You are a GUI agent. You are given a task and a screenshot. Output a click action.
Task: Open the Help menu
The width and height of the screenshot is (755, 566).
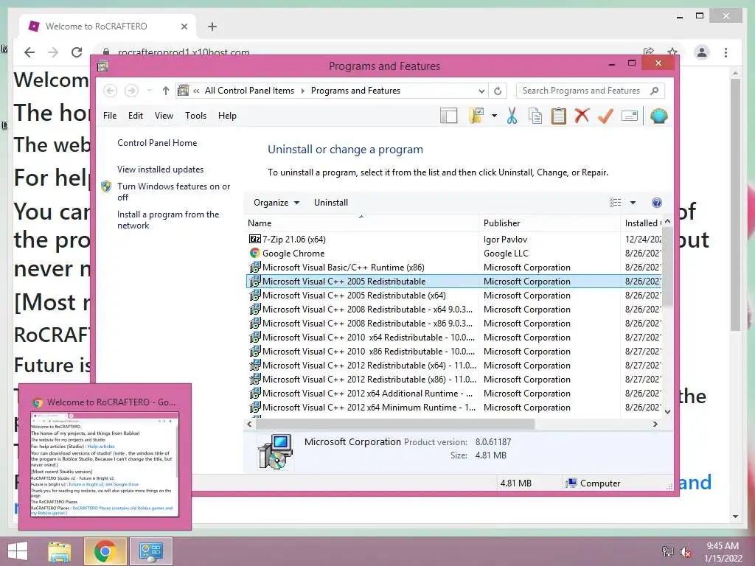click(227, 116)
